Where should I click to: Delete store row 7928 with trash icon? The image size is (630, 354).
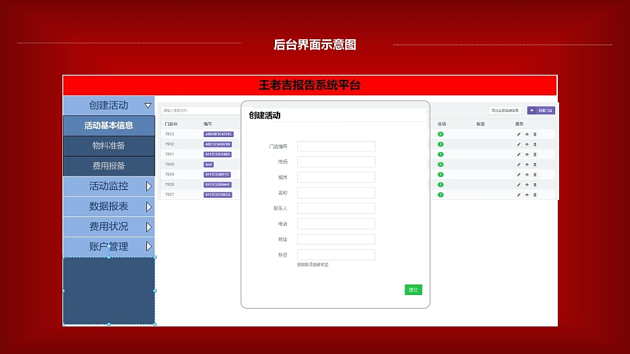click(x=535, y=185)
